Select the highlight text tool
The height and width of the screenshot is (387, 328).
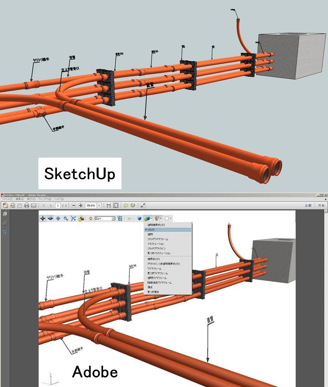point(133,205)
